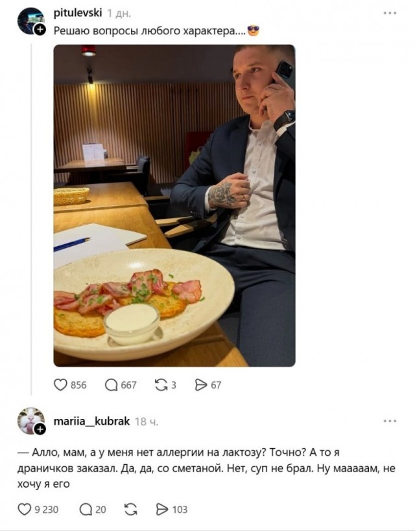Open replies to the mariia_kubrak comment
This screenshot has height=531, width=415.
(86, 510)
